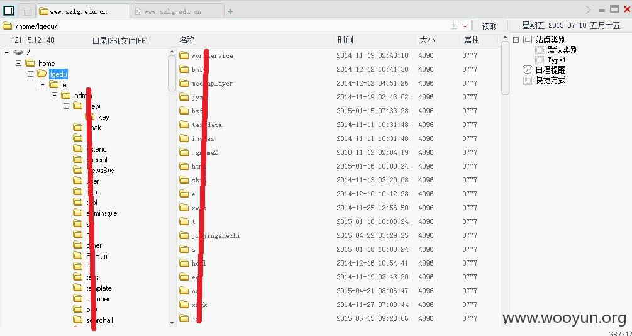
Task: Sort by the 大小 column header
Action: (x=427, y=40)
